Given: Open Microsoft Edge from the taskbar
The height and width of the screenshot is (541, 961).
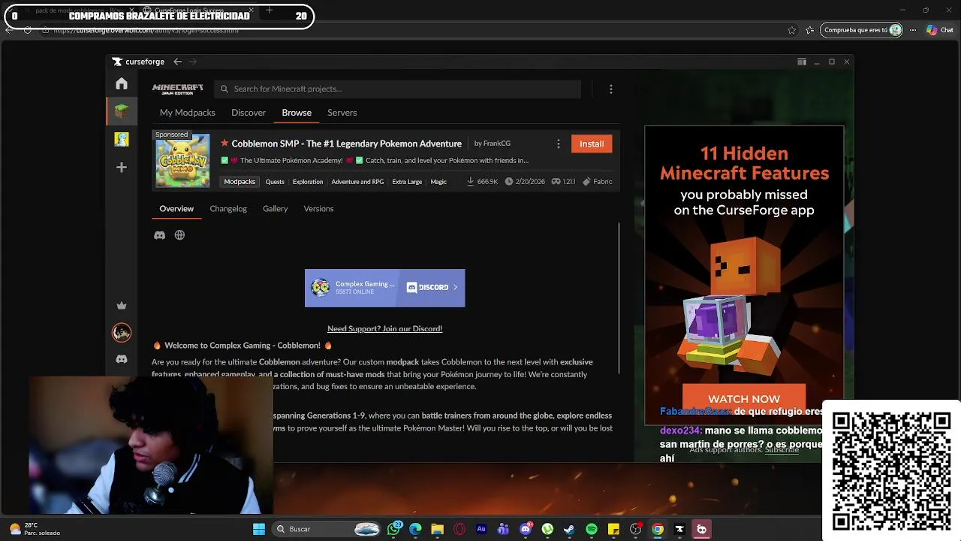Looking at the screenshot, I should pyautogui.click(x=416, y=529).
